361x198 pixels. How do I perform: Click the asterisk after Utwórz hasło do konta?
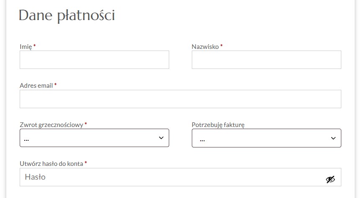click(x=86, y=163)
